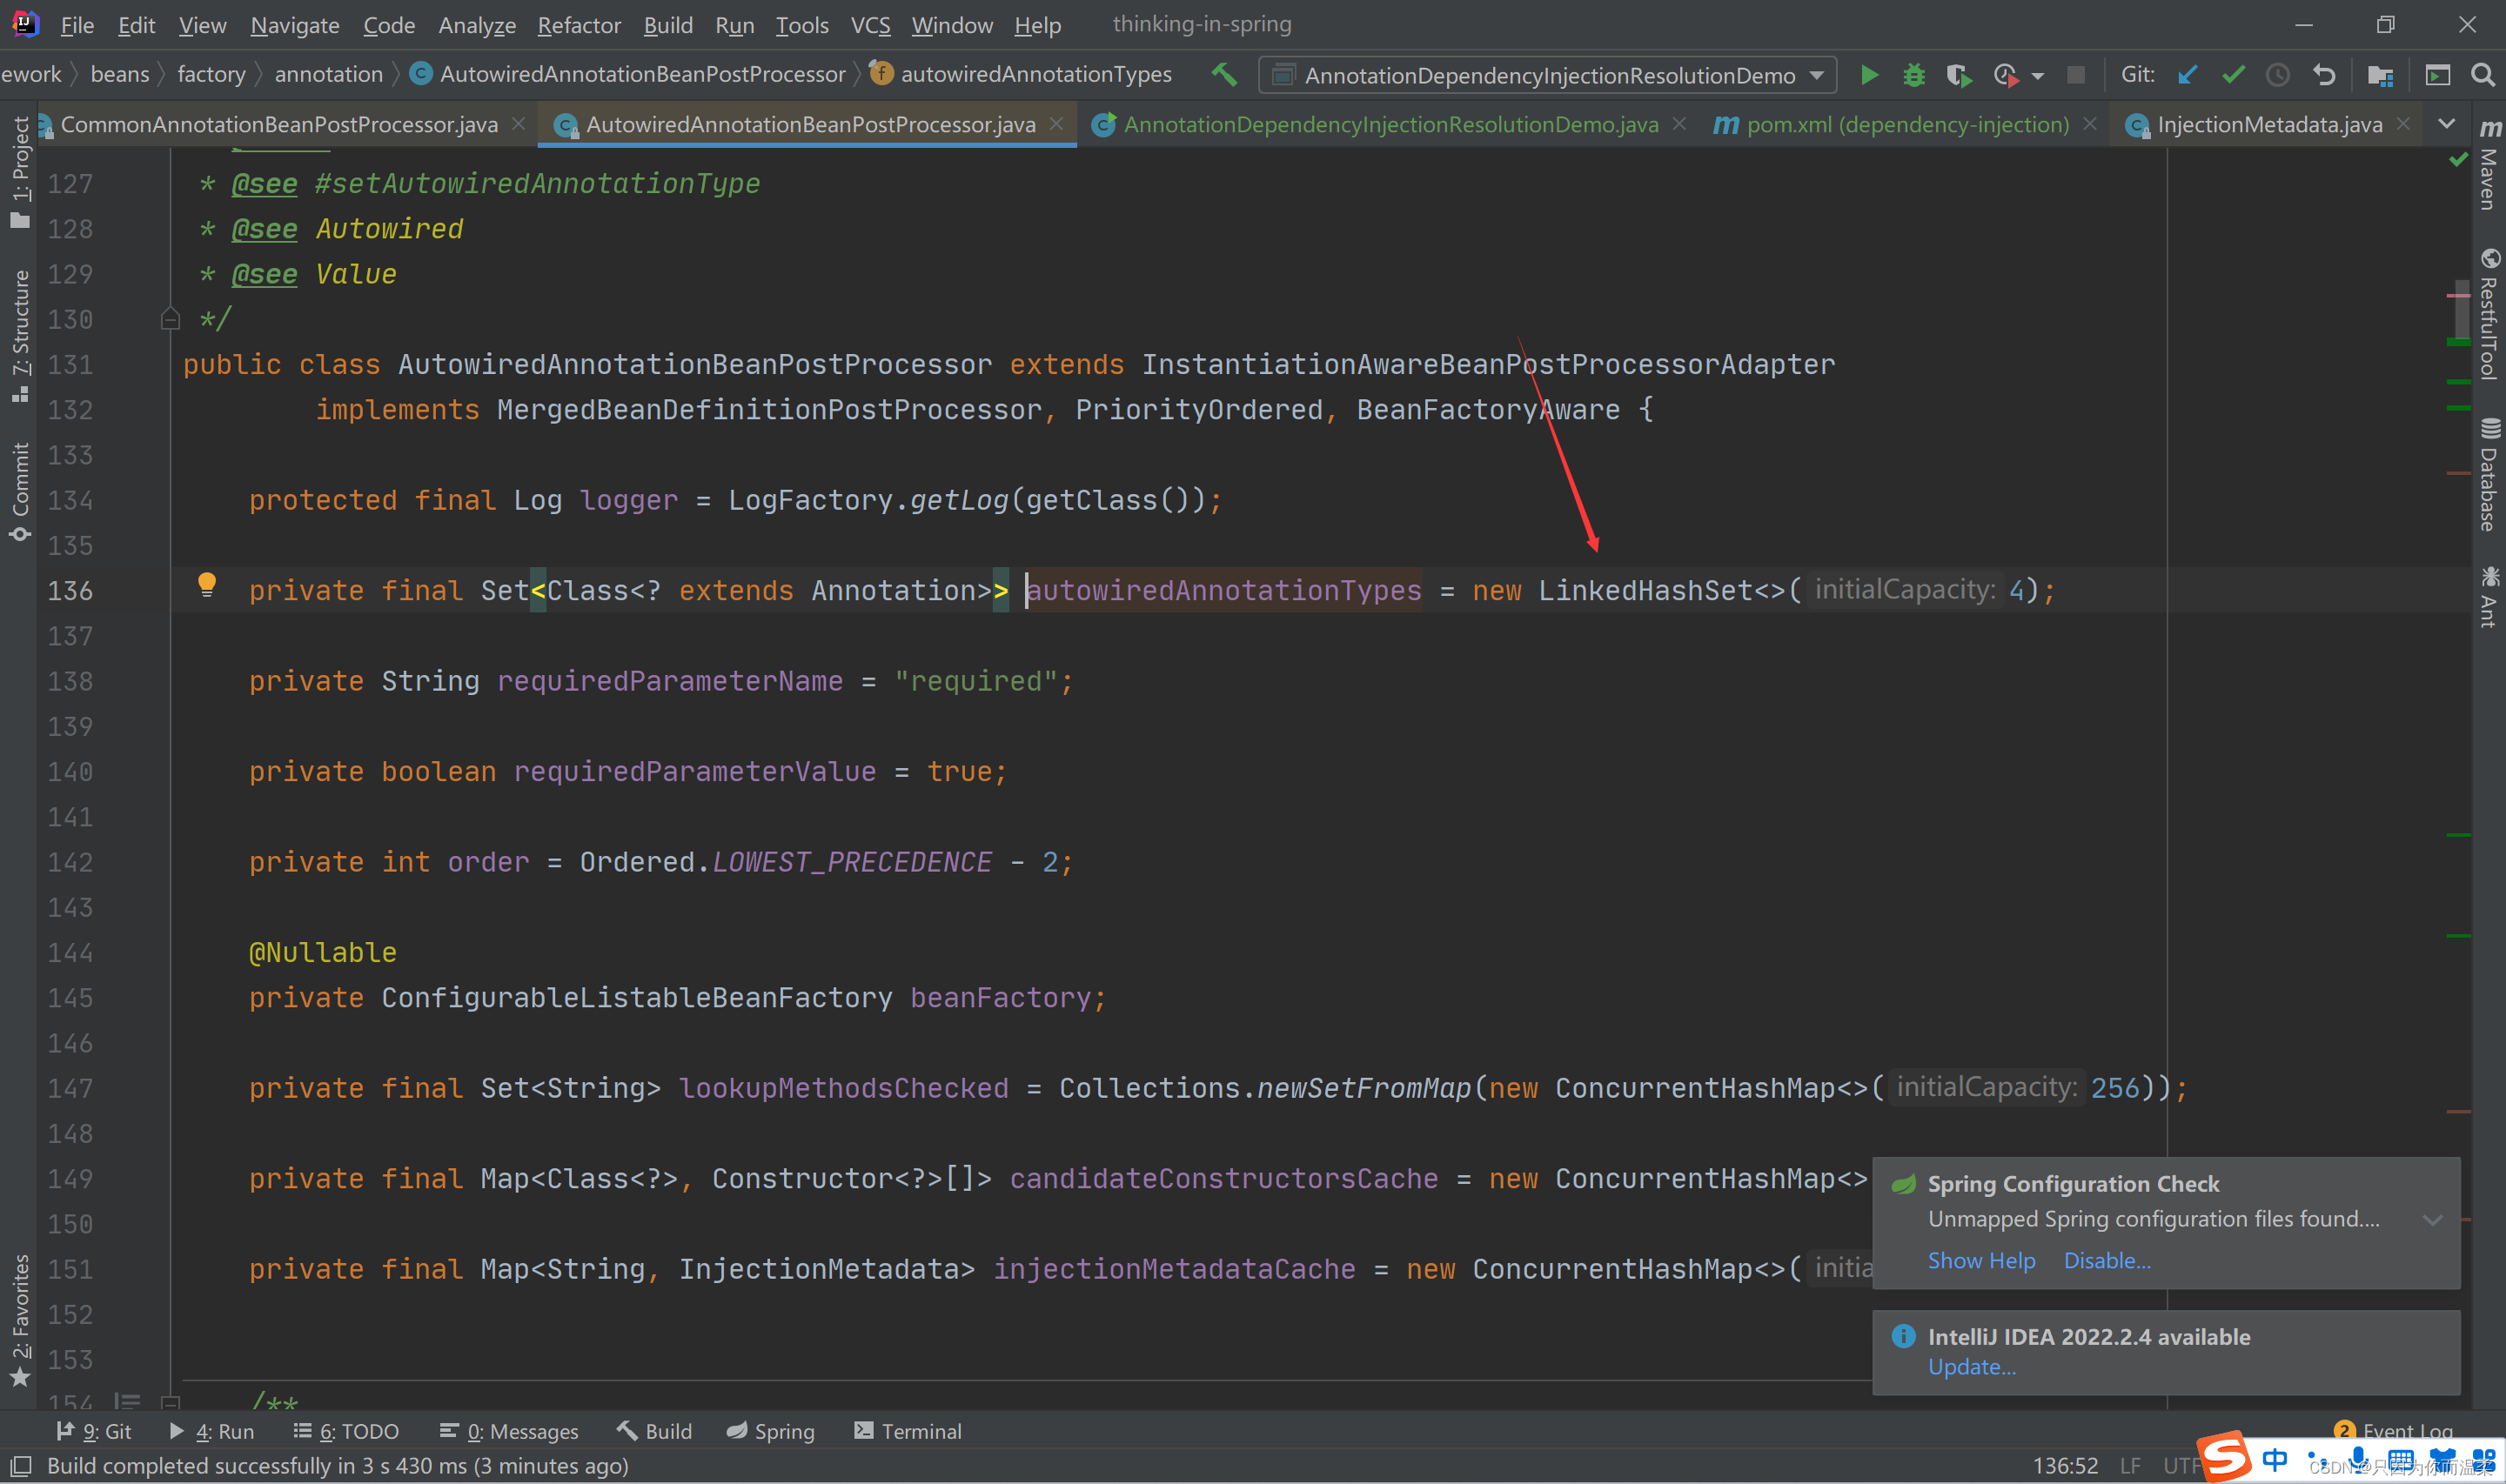
Task: Click the Disable option in Spring Configuration Check
Action: pyautogui.click(x=2108, y=1258)
